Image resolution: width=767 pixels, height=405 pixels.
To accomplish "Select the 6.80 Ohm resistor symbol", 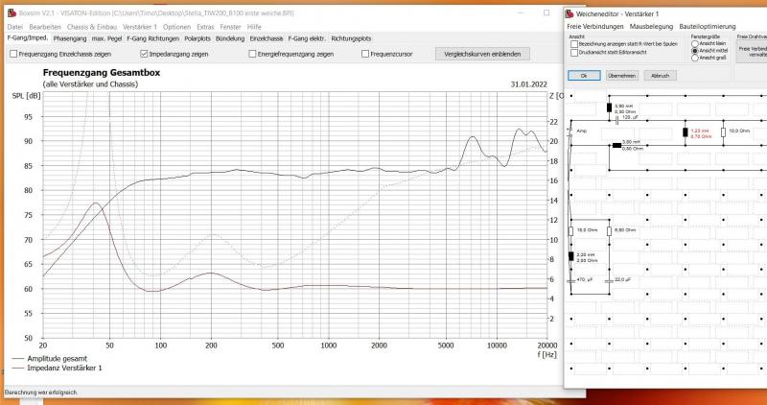I will coord(609,231).
